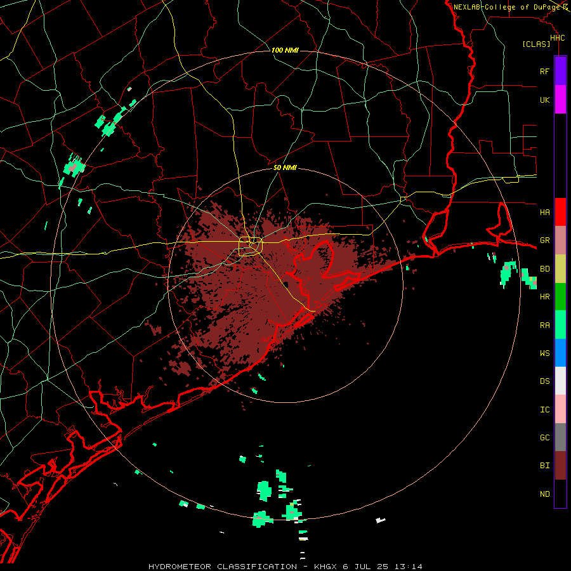571x571 pixels.
Task: Click the DS white legend swatch
Action: (560, 381)
